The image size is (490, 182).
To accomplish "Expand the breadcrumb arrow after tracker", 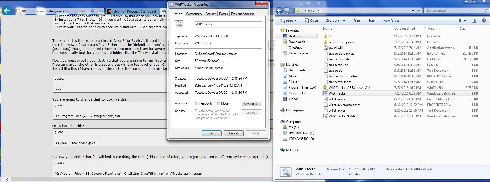I will point(318,11).
